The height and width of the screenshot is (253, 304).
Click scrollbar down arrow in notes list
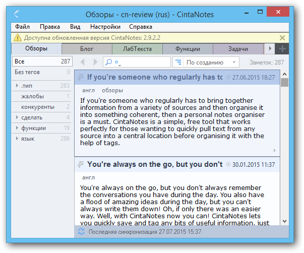click(x=284, y=221)
